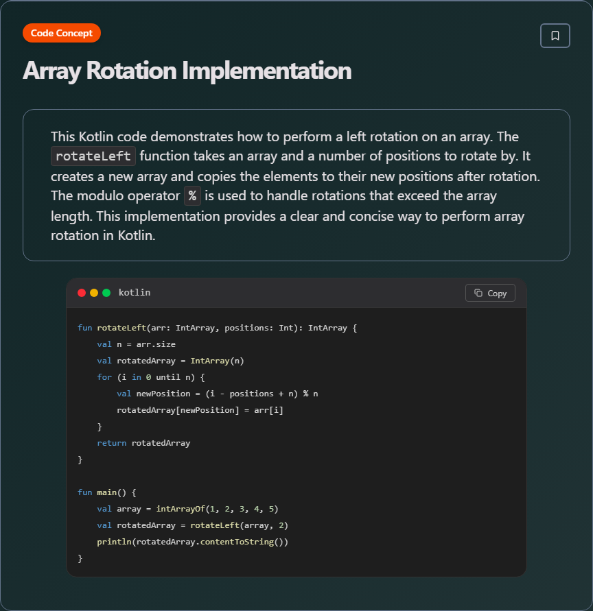593x611 pixels.
Task: Click the 'for (i in 0 until n)' line
Action: tap(150, 377)
